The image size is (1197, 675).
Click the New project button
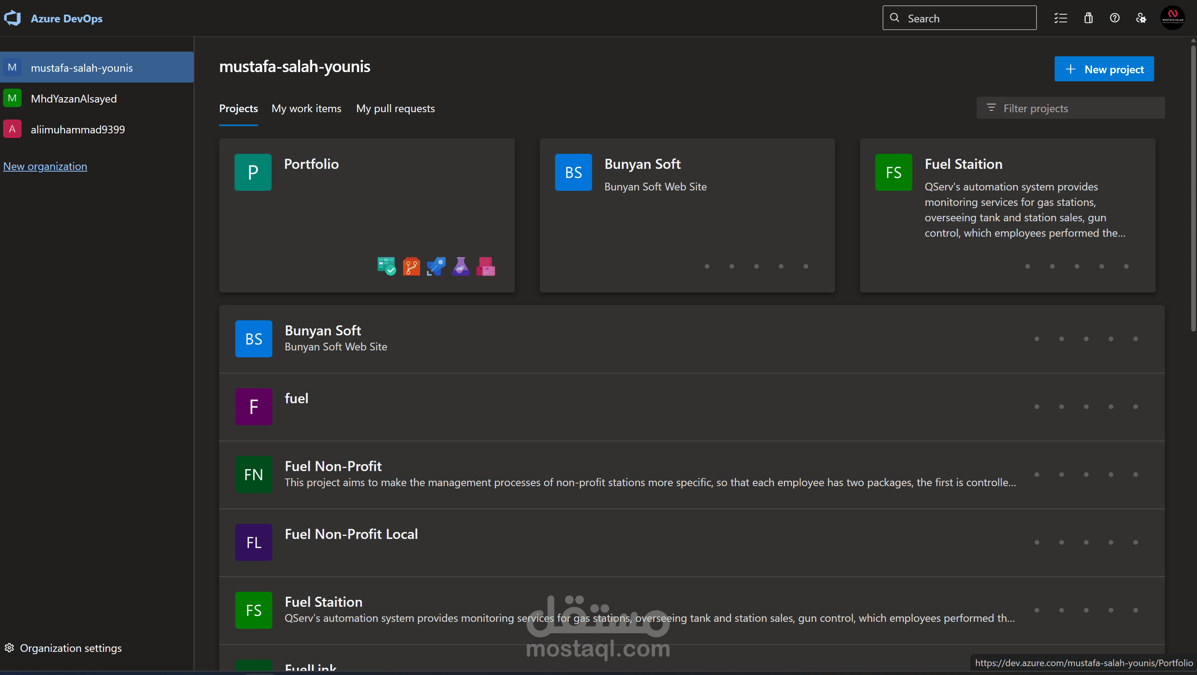point(1104,69)
